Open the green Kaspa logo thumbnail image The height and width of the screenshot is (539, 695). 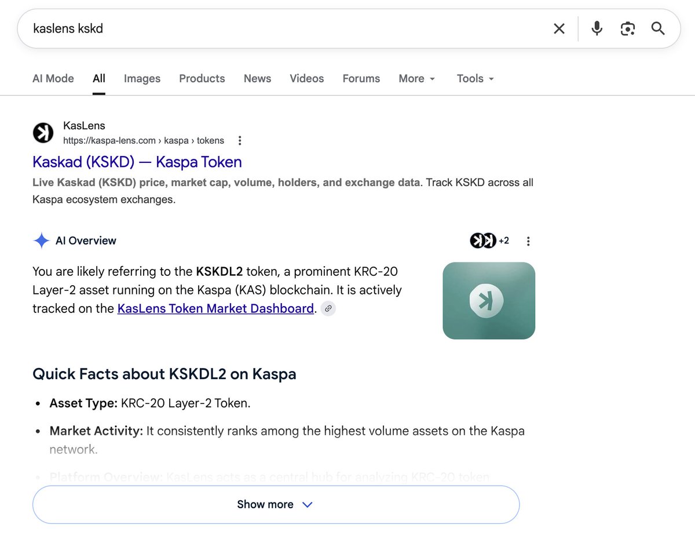click(489, 300)
